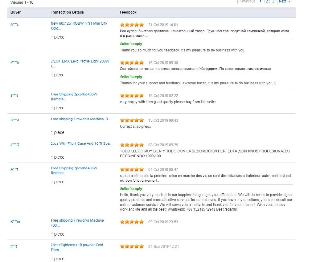Click star rating on J***O review

tap(132, 145)
